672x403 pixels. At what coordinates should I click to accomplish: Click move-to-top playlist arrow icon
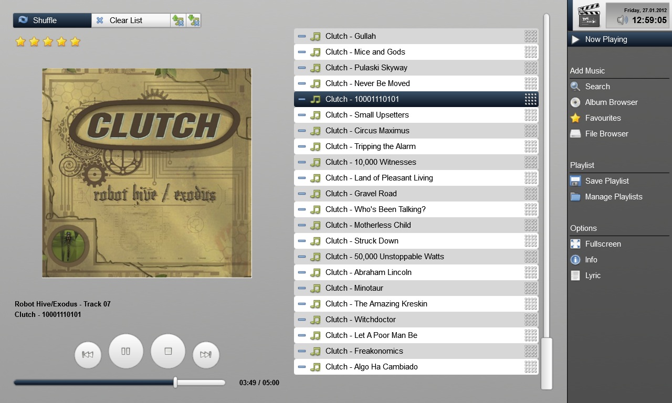click(x=178, y=20)
